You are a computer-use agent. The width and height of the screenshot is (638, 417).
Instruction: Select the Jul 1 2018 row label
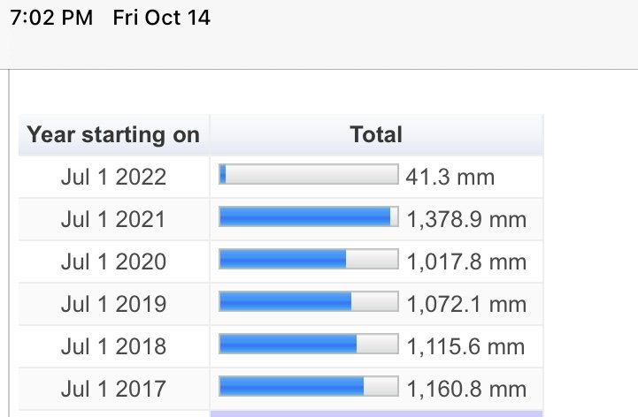pyautogui.click(x=113, y=346)
